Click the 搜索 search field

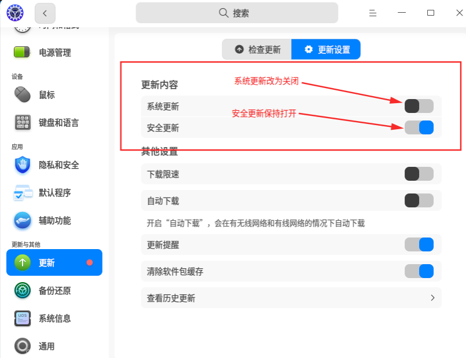[x=237, y=13]
